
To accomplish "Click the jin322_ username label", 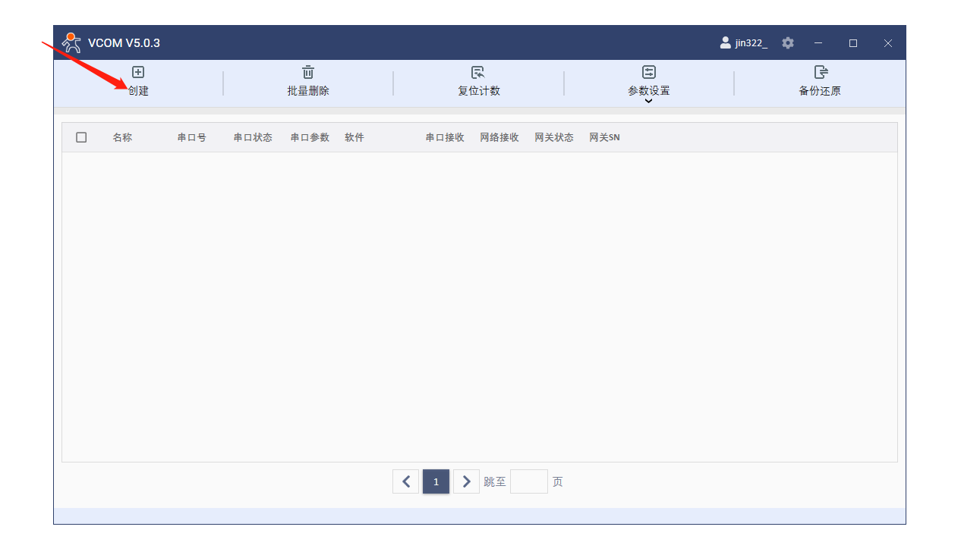I will click(751, 43).
